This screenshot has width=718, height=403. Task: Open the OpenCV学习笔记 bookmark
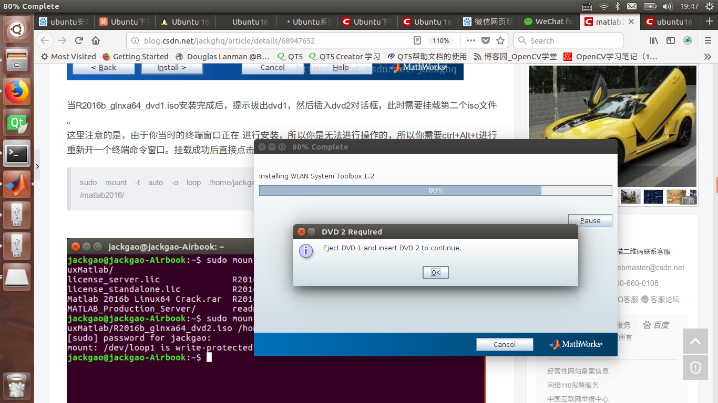tap(610, 57)
